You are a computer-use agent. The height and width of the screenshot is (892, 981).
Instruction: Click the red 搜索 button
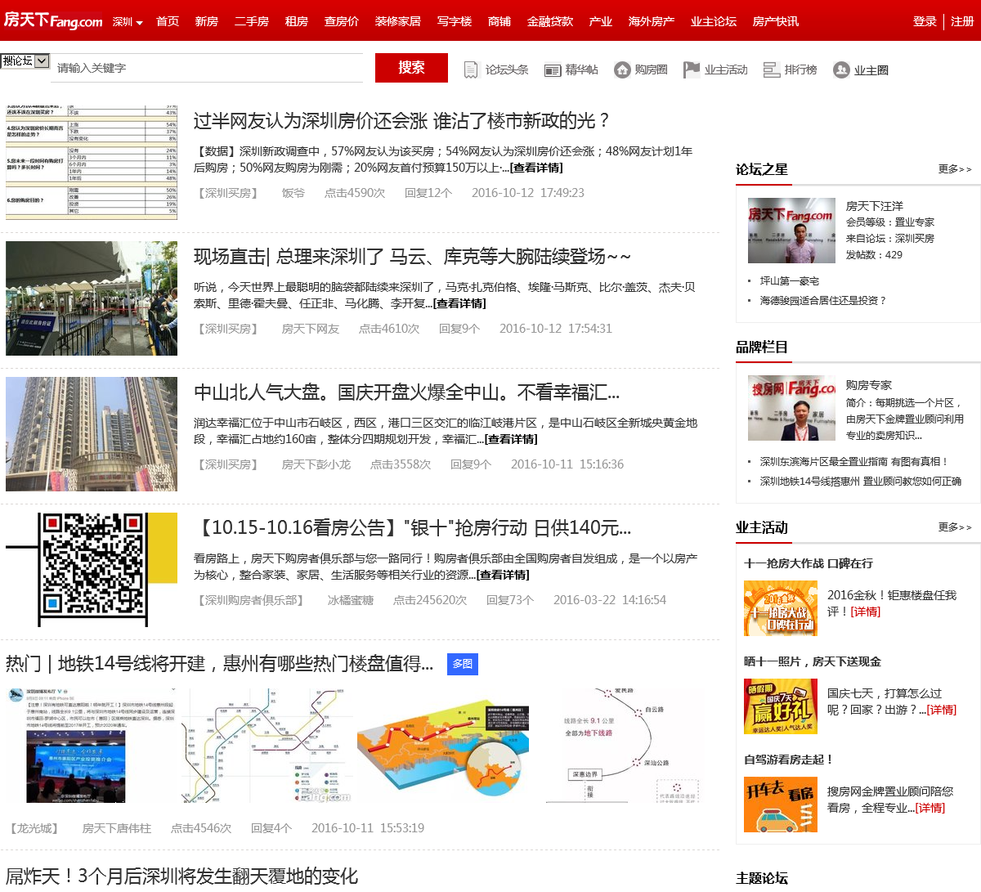click(411, 68)
